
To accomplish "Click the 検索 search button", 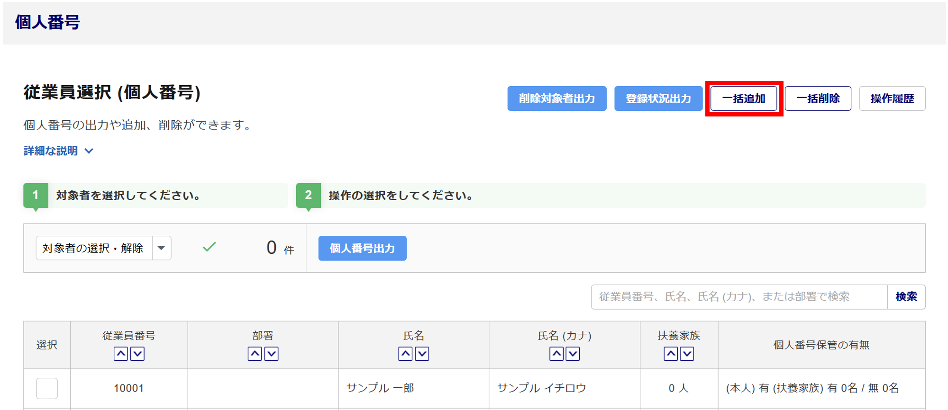I will tap(906, 297).
